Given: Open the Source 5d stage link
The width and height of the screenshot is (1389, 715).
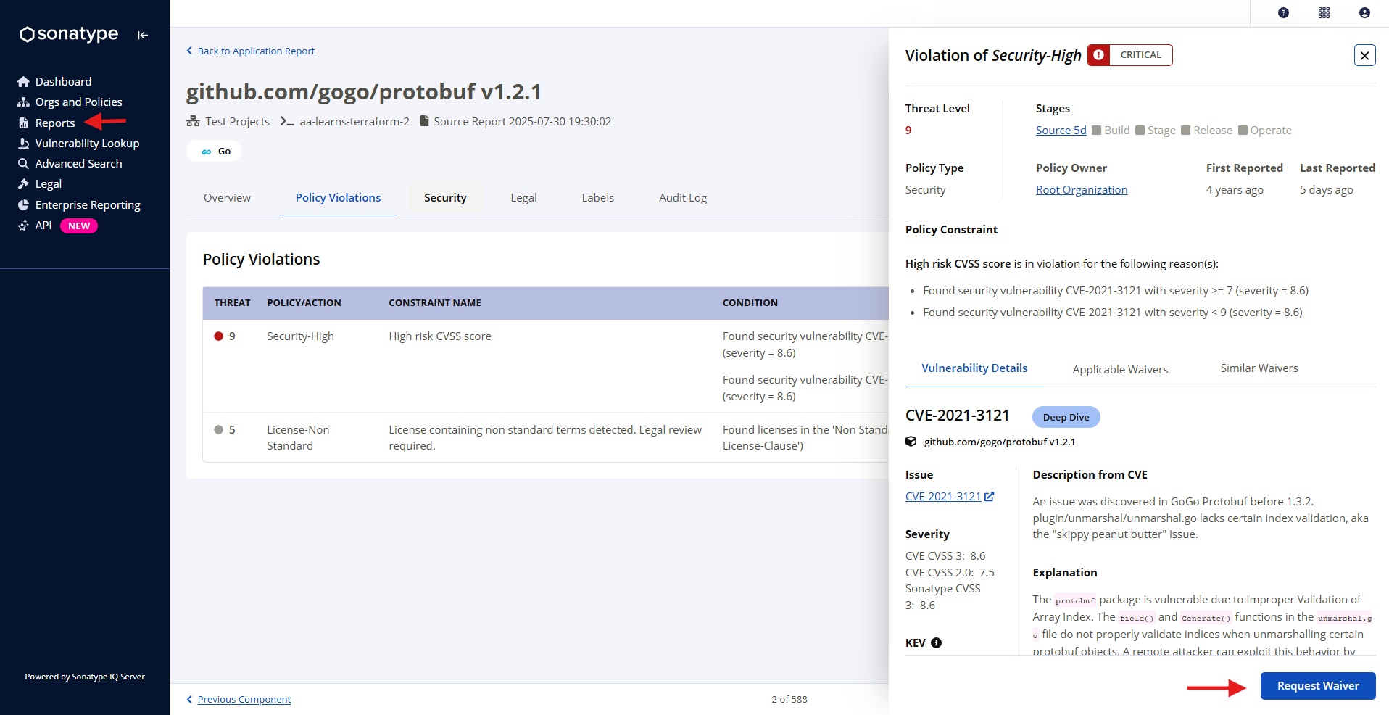Looking at the screenshot, I should pos(1061,131).
